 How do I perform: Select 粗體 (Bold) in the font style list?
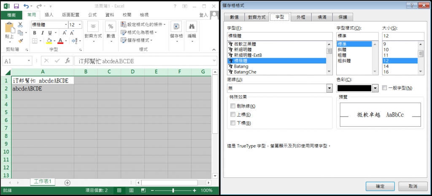point(354,55)
